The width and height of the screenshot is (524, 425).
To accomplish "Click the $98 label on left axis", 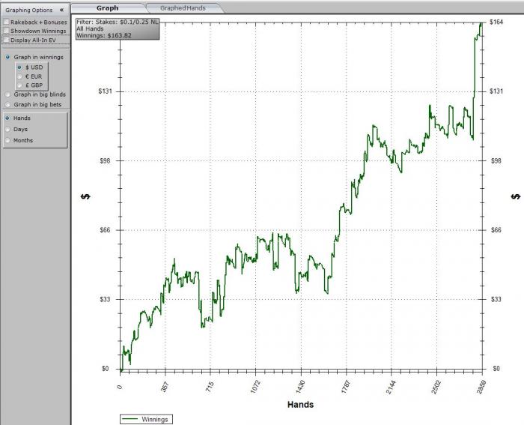I will (x=104, y=160).
